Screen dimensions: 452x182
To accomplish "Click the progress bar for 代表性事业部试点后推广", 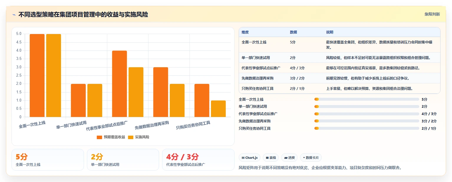I will [x=367, y=114].
